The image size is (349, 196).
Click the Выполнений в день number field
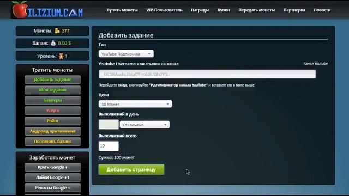click(109, 125)
